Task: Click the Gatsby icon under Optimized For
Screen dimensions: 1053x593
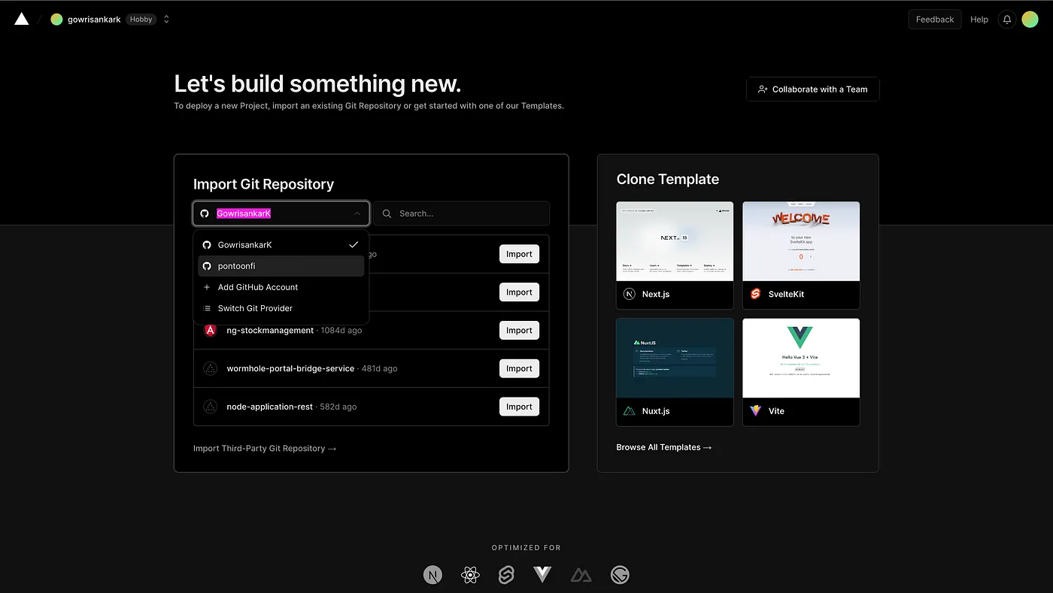Action: [620, 575]
